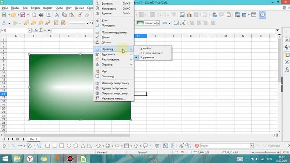Select the Isosceles triangle shape tool

[83, 146]
